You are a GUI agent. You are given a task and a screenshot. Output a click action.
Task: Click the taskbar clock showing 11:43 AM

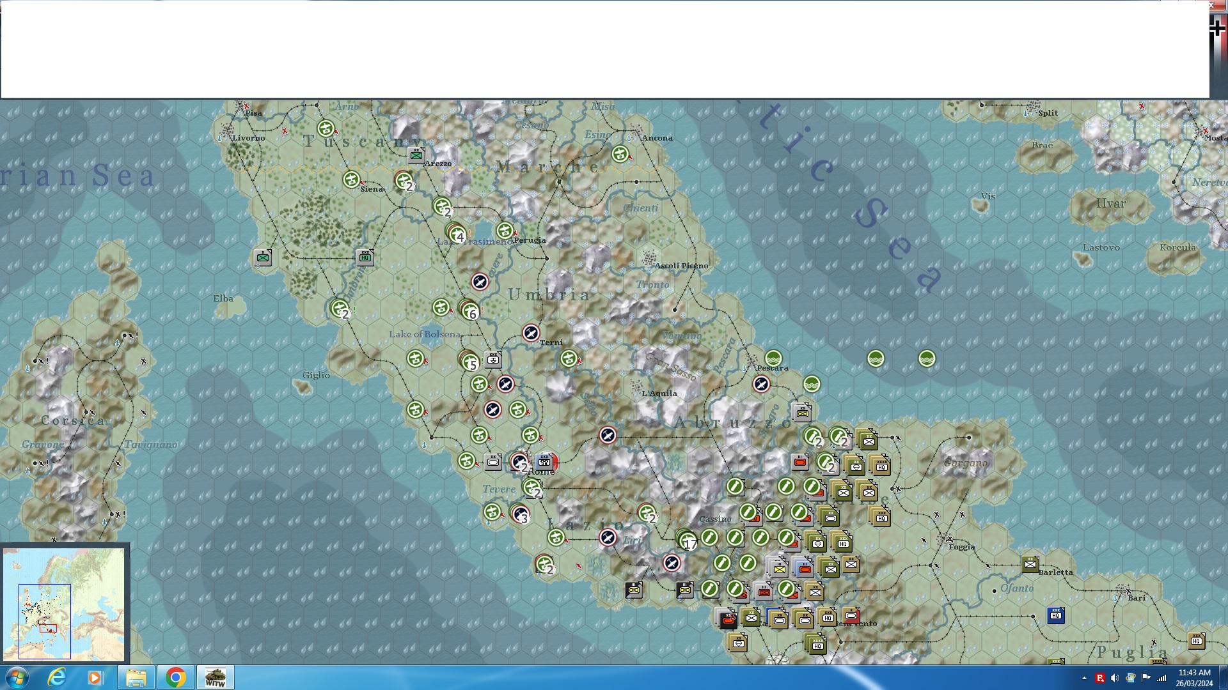(1193, 677)
